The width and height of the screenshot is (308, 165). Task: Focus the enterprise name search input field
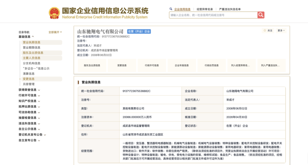click(213, 15)
